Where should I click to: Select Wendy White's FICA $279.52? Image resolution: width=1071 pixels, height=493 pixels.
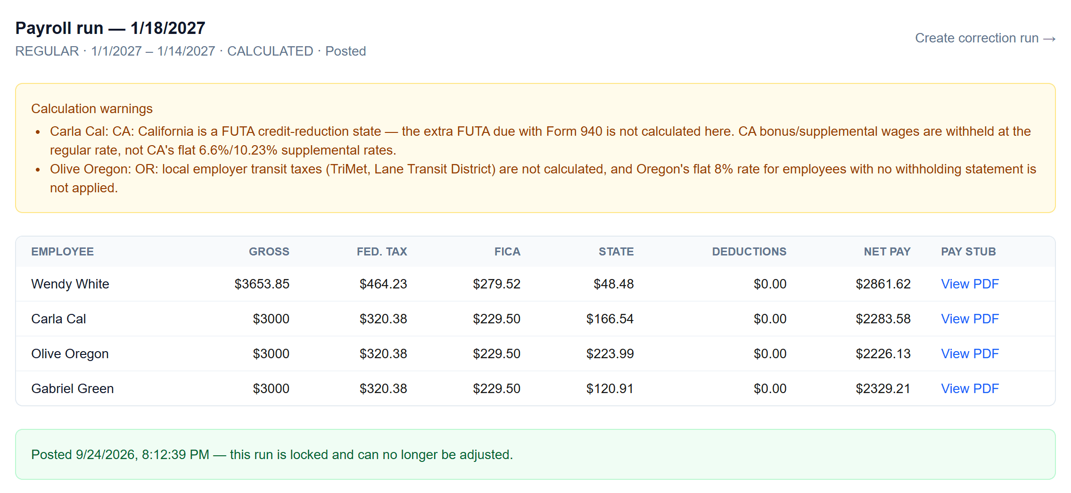[x=496, y=284]
